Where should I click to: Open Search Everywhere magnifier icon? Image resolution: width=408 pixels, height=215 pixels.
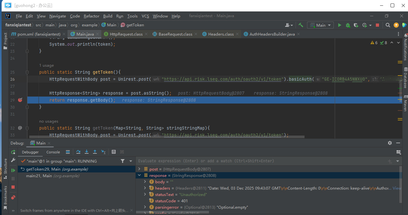(388, 25)
